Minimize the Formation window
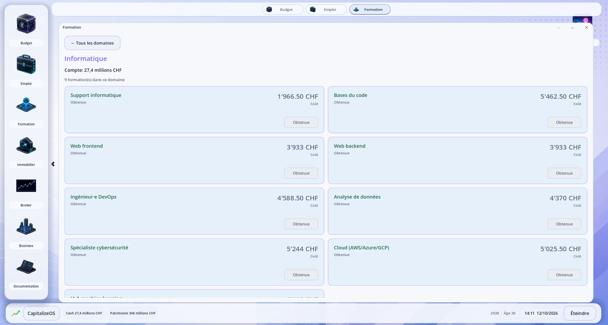Viewport: 608px width, 325px height. click(x=558, y=28)
